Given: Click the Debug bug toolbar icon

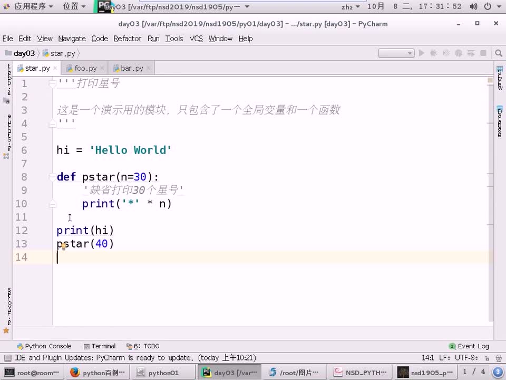Looking at the screenshot, I should 434,53.
